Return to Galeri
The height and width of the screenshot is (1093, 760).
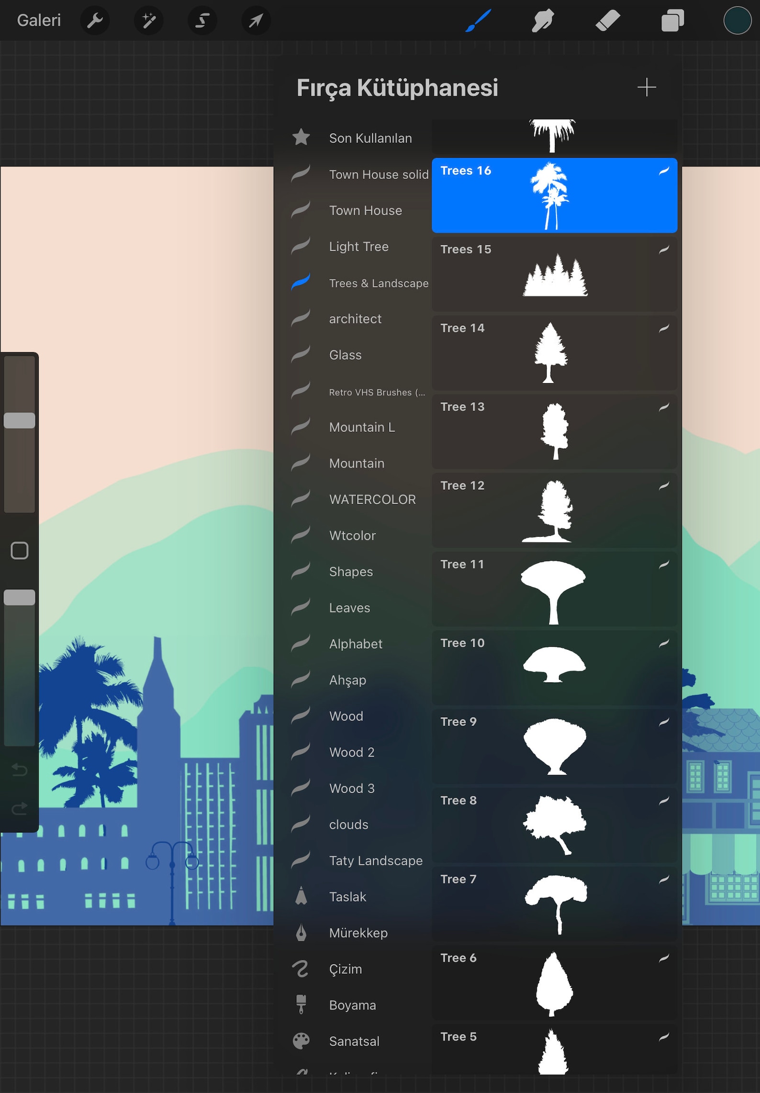click(x=39, y=21)
